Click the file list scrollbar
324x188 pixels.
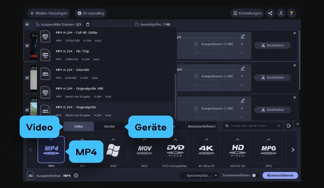tap(300, 60)
